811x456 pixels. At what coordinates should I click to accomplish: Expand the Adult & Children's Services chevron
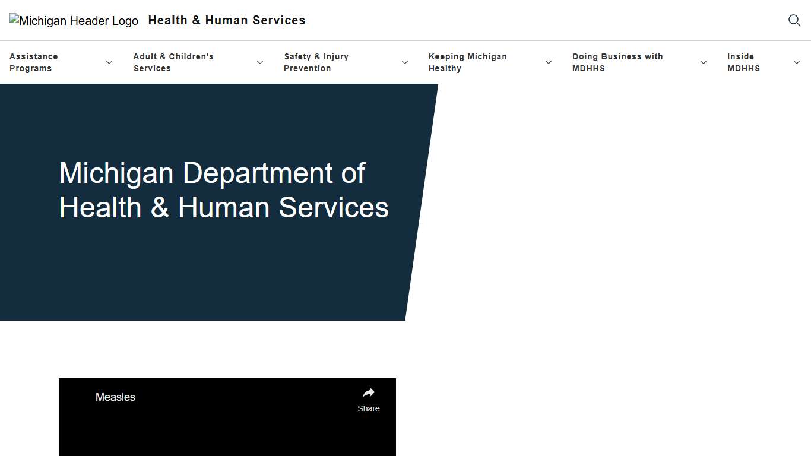coord(260,62)
